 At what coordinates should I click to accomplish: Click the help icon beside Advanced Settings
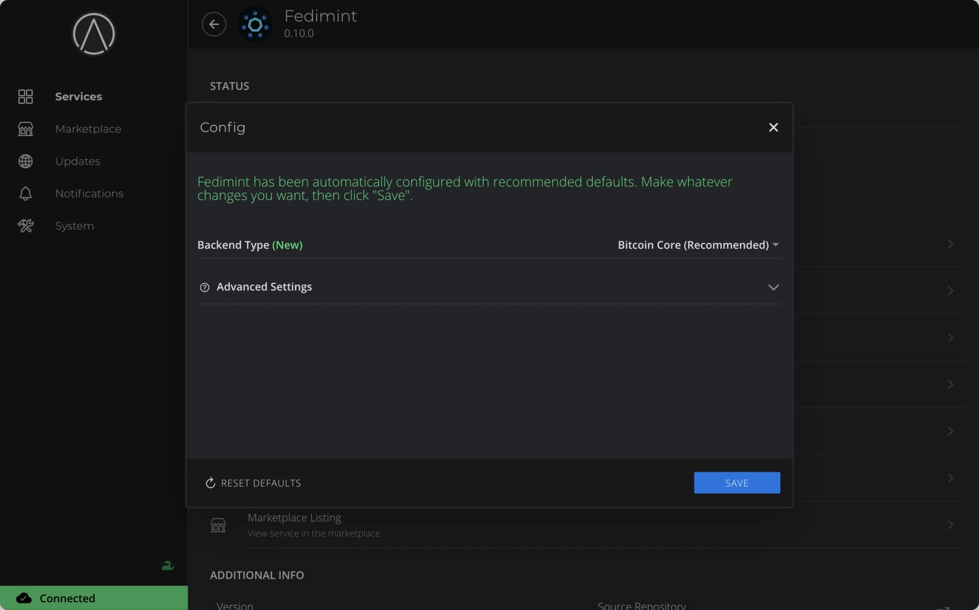click(204, 287)
